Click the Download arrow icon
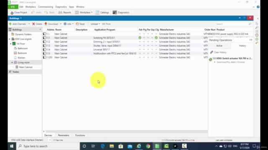 point(46,24)
